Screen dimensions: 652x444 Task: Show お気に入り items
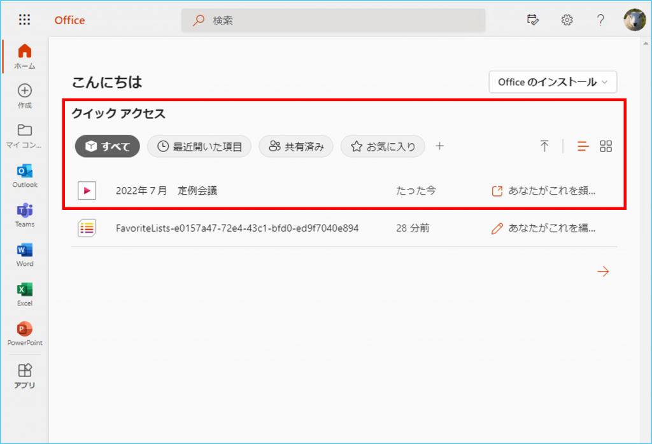click(383, 147)
